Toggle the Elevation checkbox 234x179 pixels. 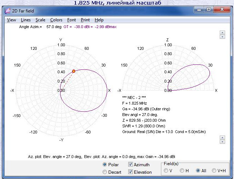click(131, 172)
